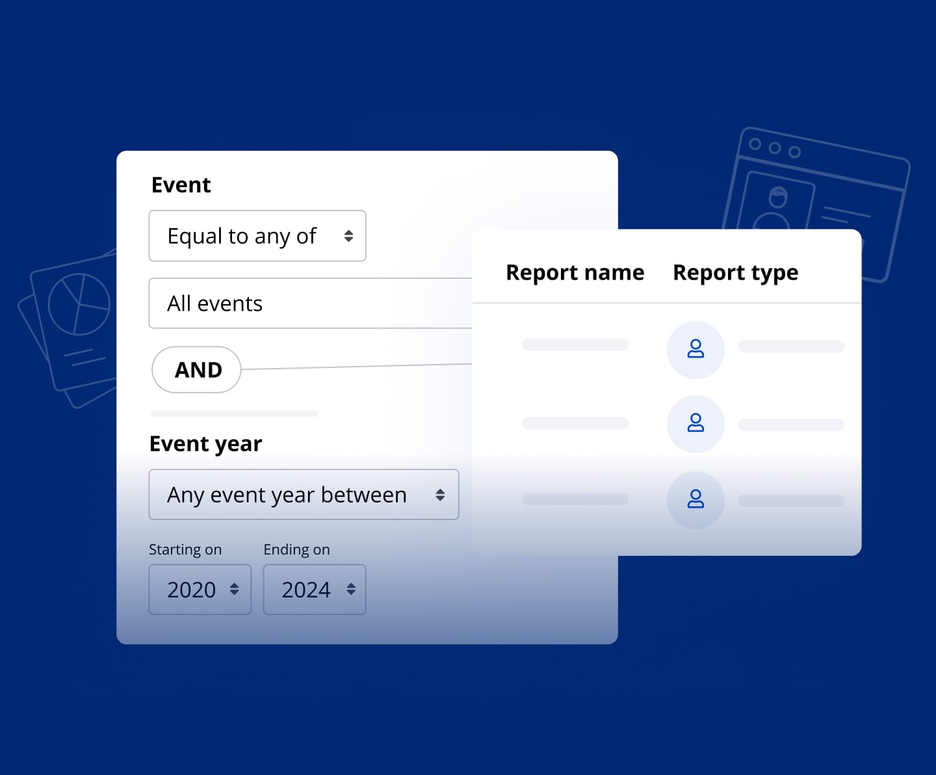Click the up-down arrows in Equal to any of
This screenshot has width=936, height=775.
[x=349, y=236]
